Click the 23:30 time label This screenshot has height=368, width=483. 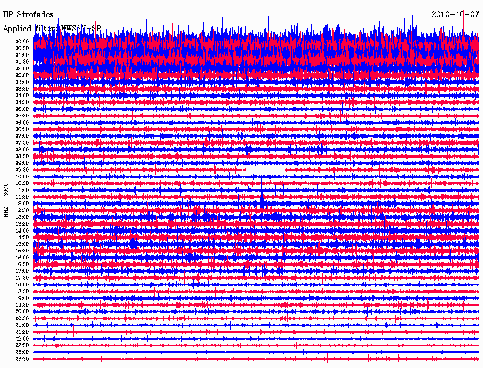(x=22, y=359)
